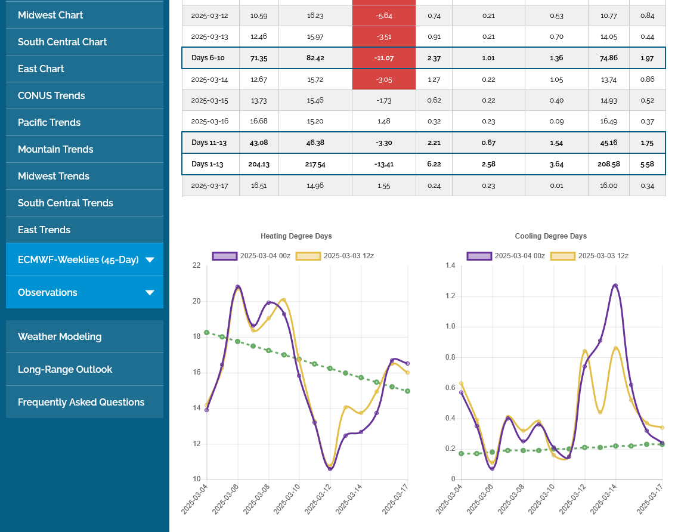The height and width of the screenshot is (532, 678).
Task: Click yellow 12z swatch in Cooling chart legend
Action: point(562,256)
